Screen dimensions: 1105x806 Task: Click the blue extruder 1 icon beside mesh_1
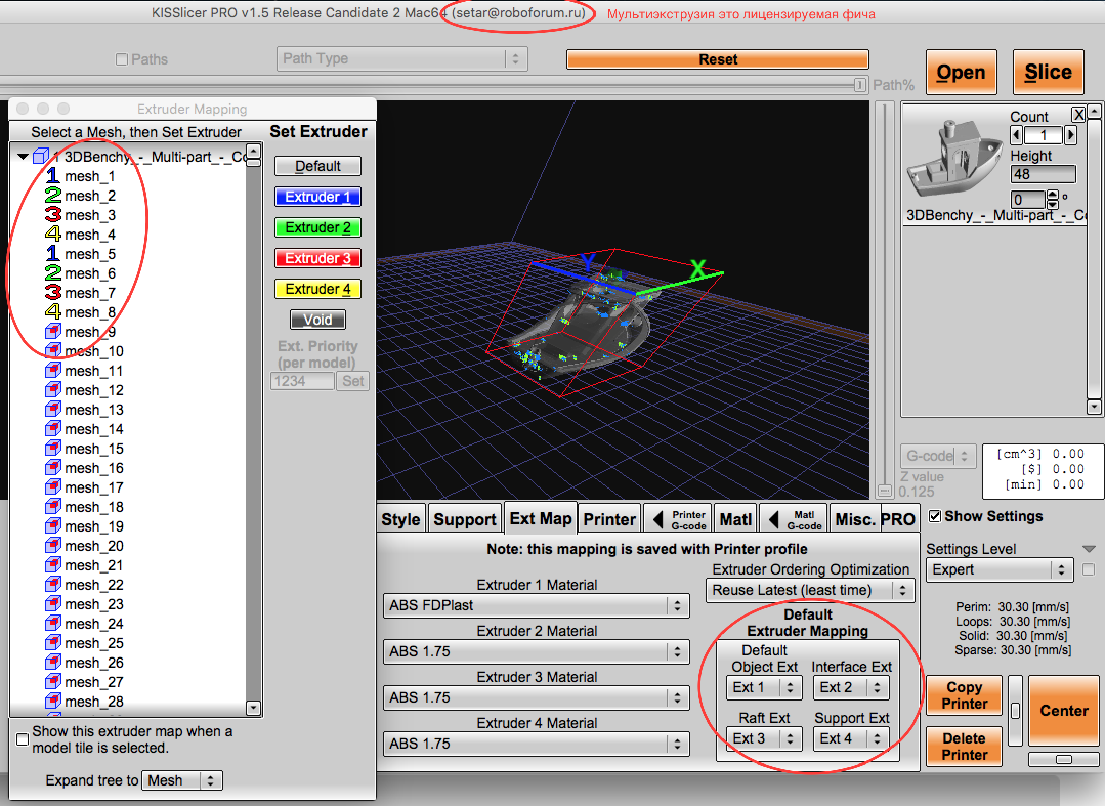52,176
